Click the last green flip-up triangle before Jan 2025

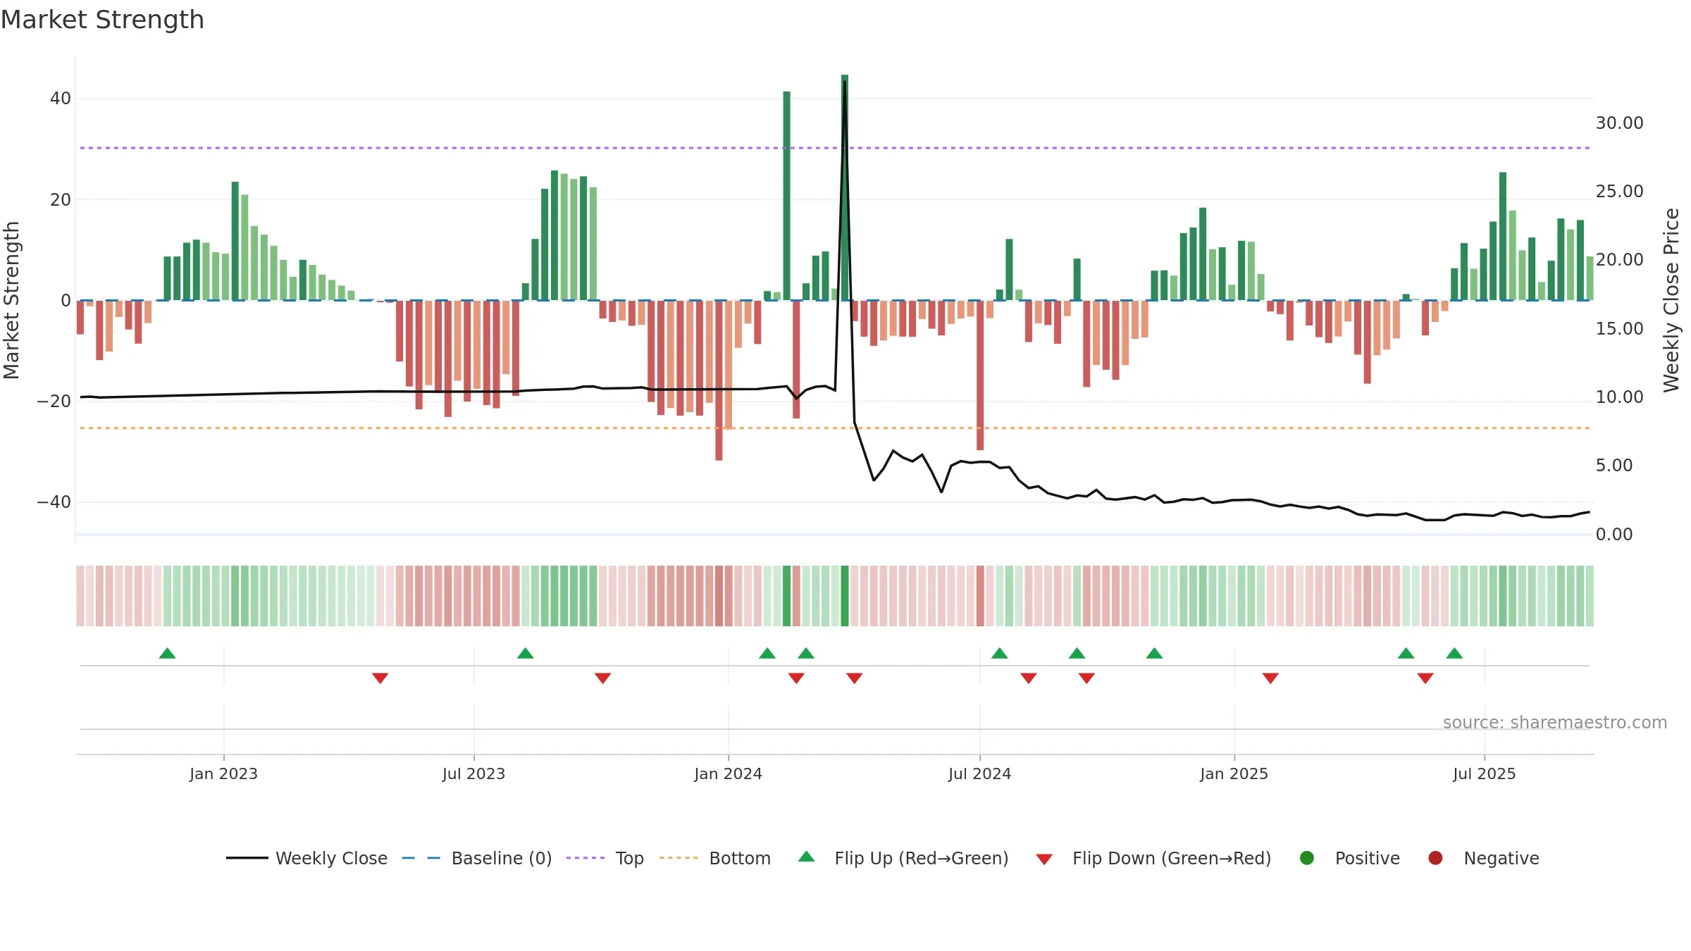coord(1154,653)
